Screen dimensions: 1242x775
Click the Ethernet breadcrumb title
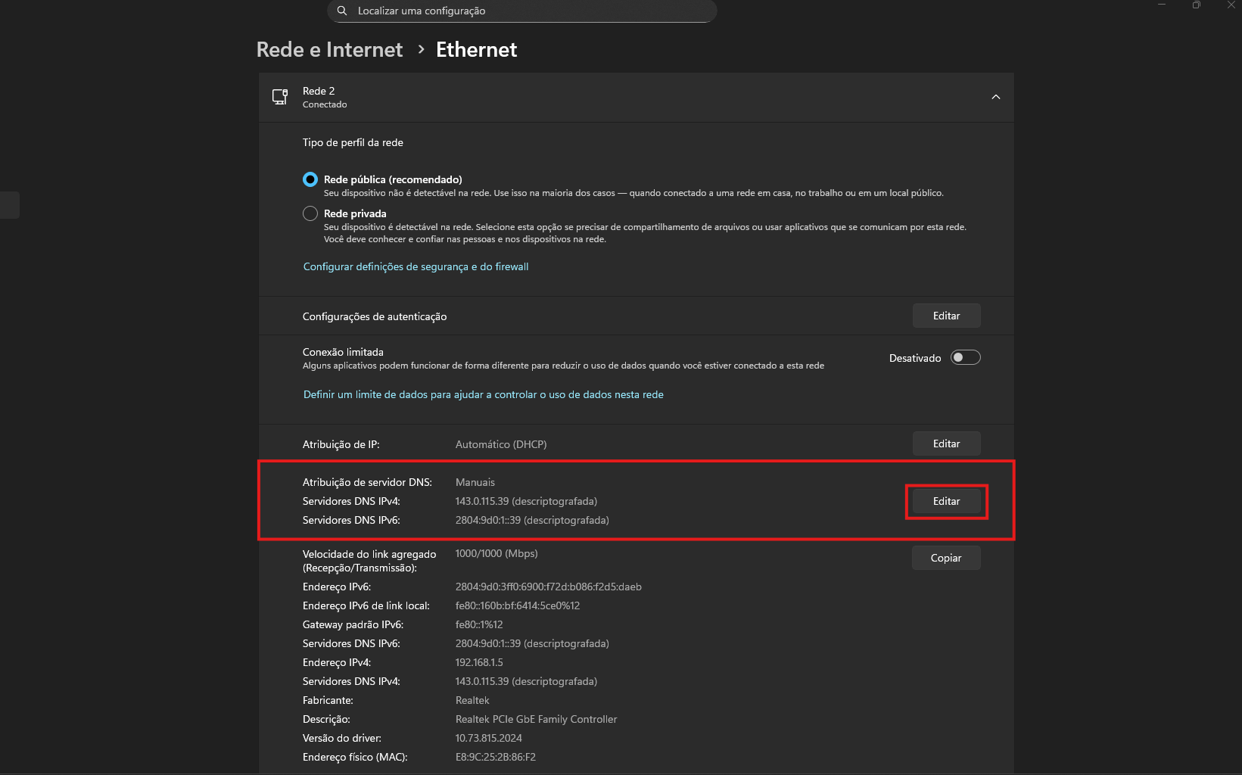coord(476,50)
